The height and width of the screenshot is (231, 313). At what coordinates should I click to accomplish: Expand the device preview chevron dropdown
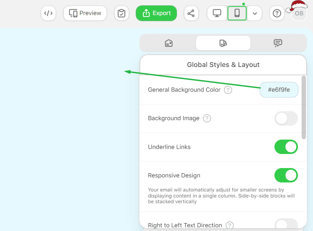(x=255, y=13)
